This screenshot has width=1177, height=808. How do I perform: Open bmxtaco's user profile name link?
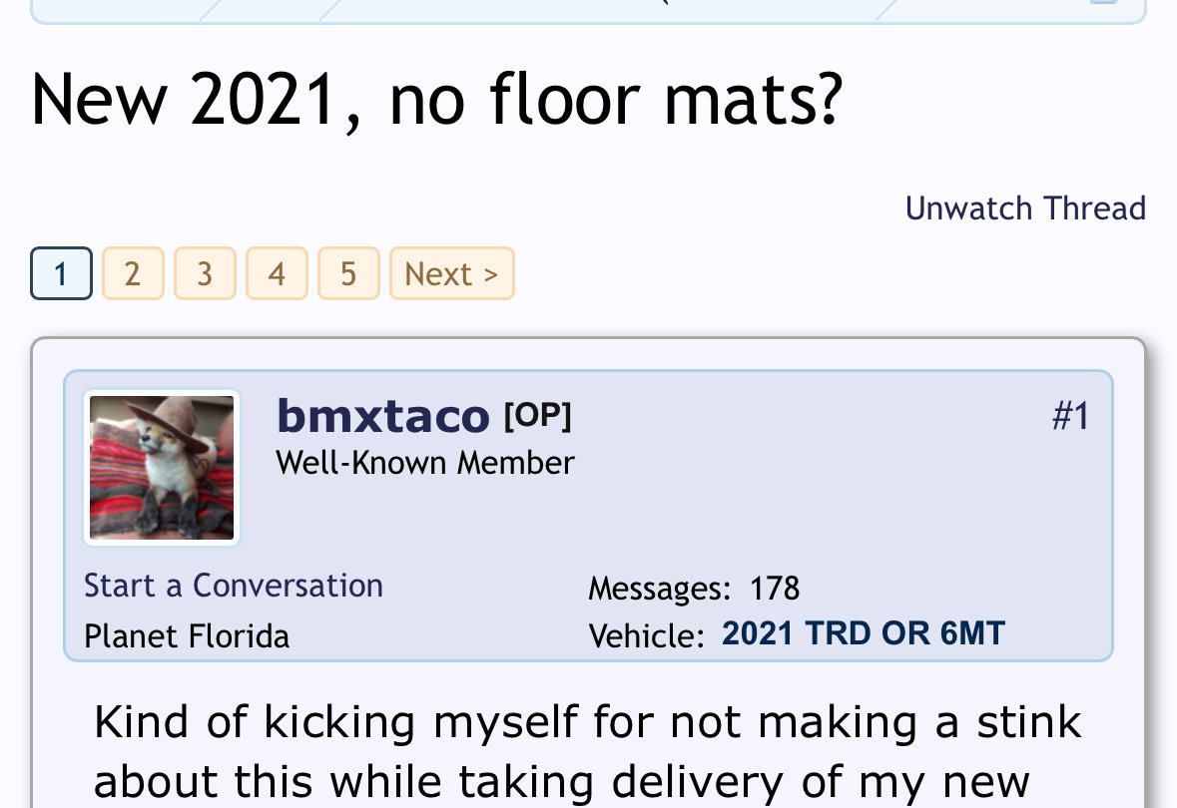tap(382, 416)
